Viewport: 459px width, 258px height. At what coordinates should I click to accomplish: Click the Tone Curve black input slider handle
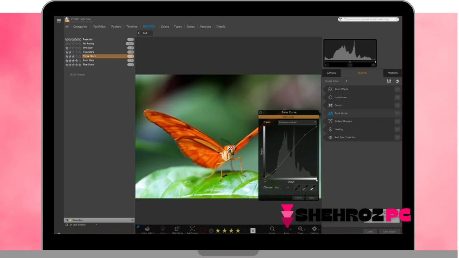[265, 181]
